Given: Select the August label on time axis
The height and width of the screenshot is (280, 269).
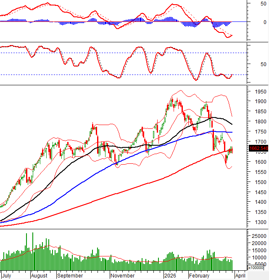Looking at the screenshot, I should pos(40,276).
